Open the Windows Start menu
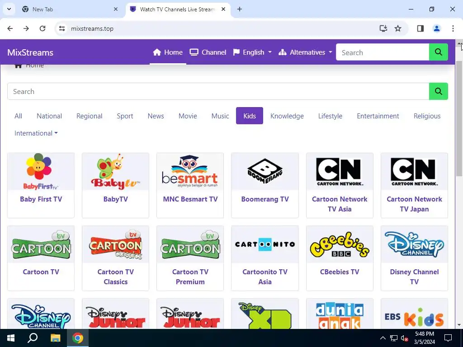The width and height of the screenshot is (463, 347). 11,338
